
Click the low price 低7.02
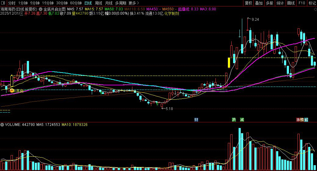click(x=54, y=13)
